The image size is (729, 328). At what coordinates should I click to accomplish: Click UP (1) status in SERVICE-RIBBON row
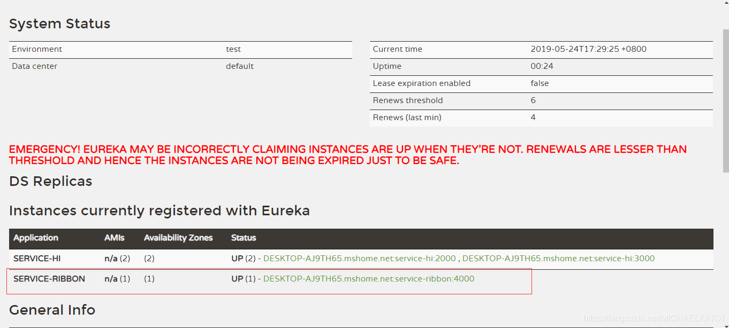244,279
